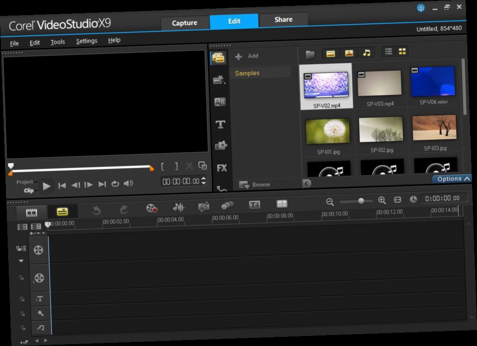Fit project in timeline window
The height and width of the screenshot is (346, 477).
click(398, 199)
